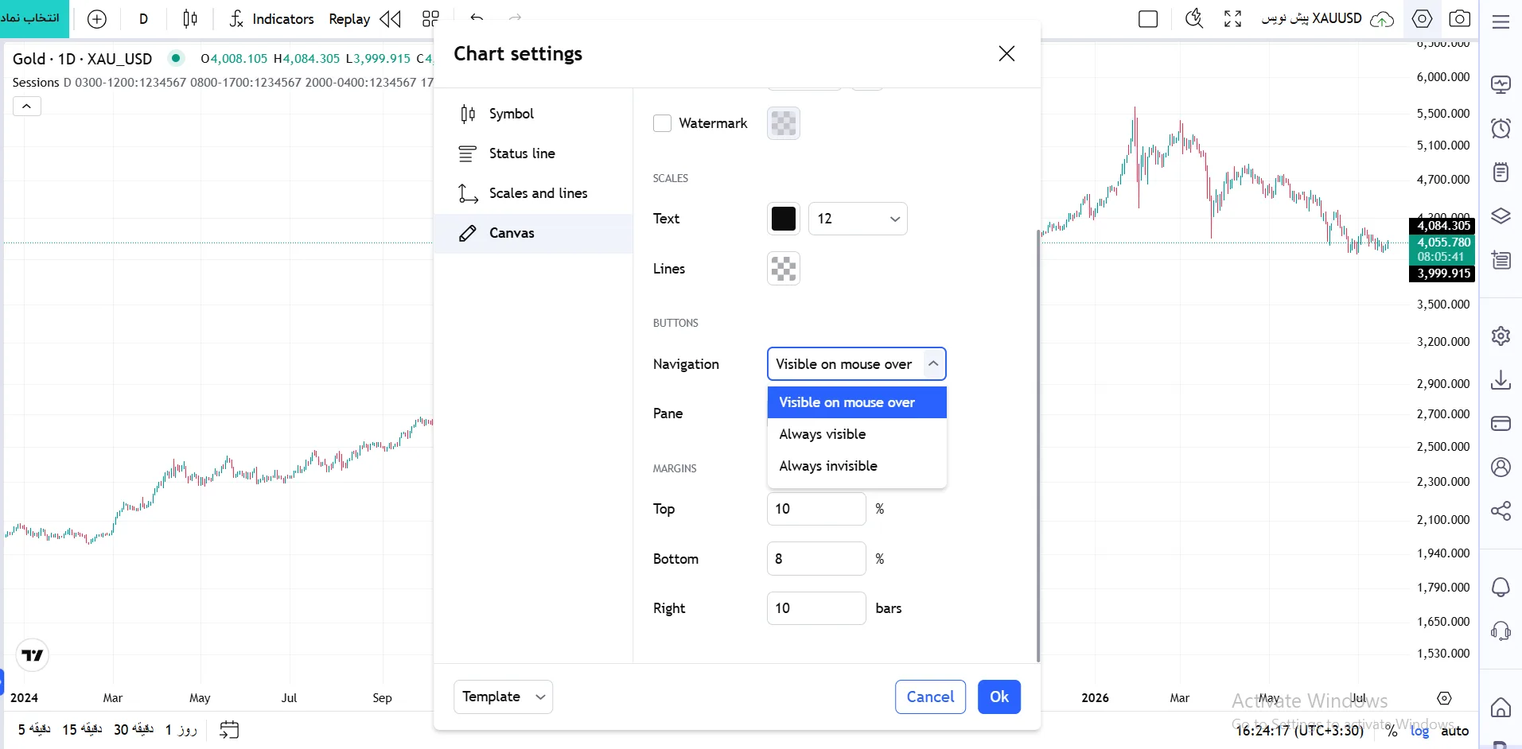1522x749 pixels.
Task: Open the scale Text color swatch
Action: (783, 219)
